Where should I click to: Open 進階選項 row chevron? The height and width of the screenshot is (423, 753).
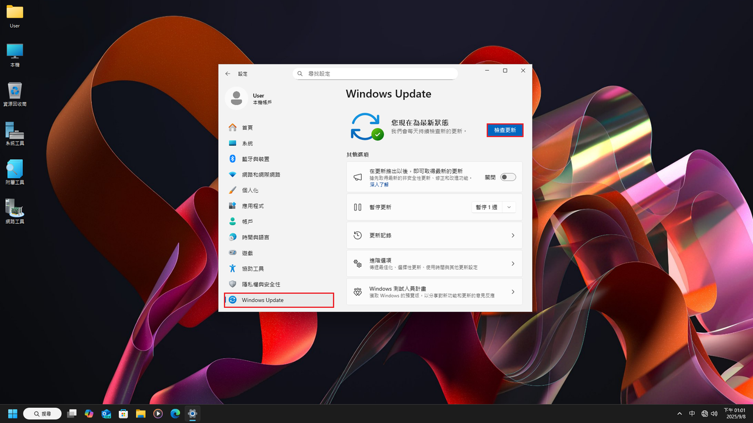point(512,264)
